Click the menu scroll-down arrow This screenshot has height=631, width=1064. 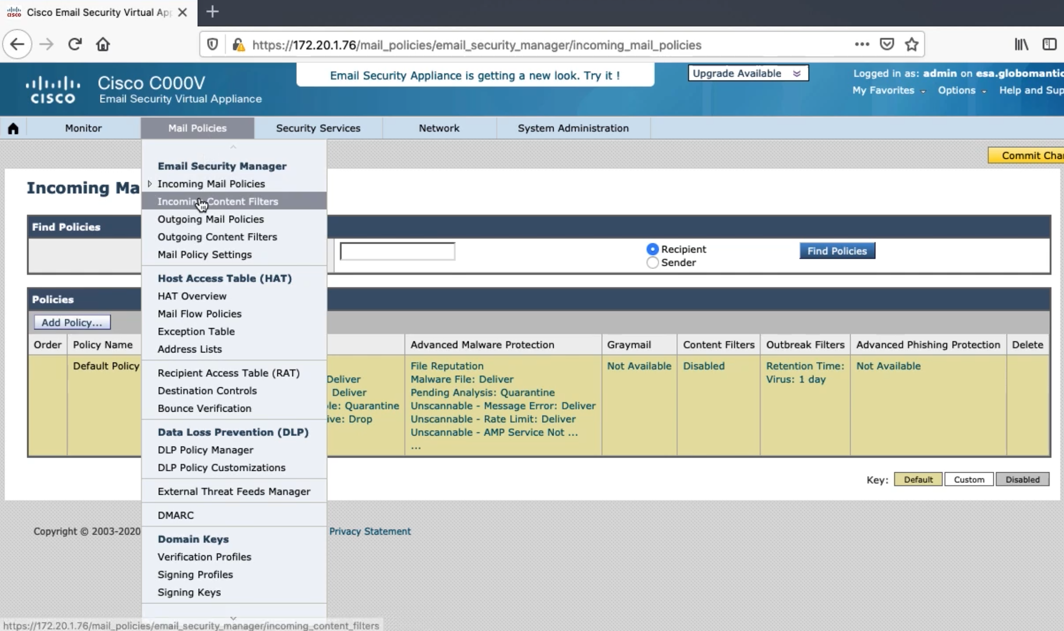(x=233, y=618)
